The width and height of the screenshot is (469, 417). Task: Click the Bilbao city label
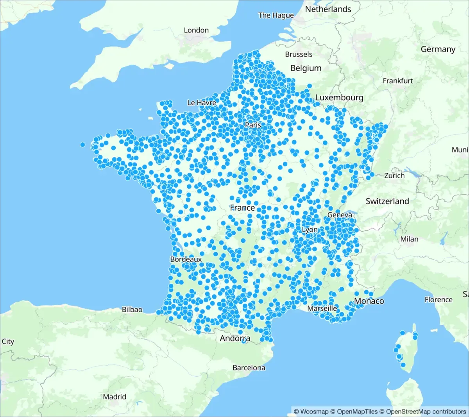pos(132,310)
